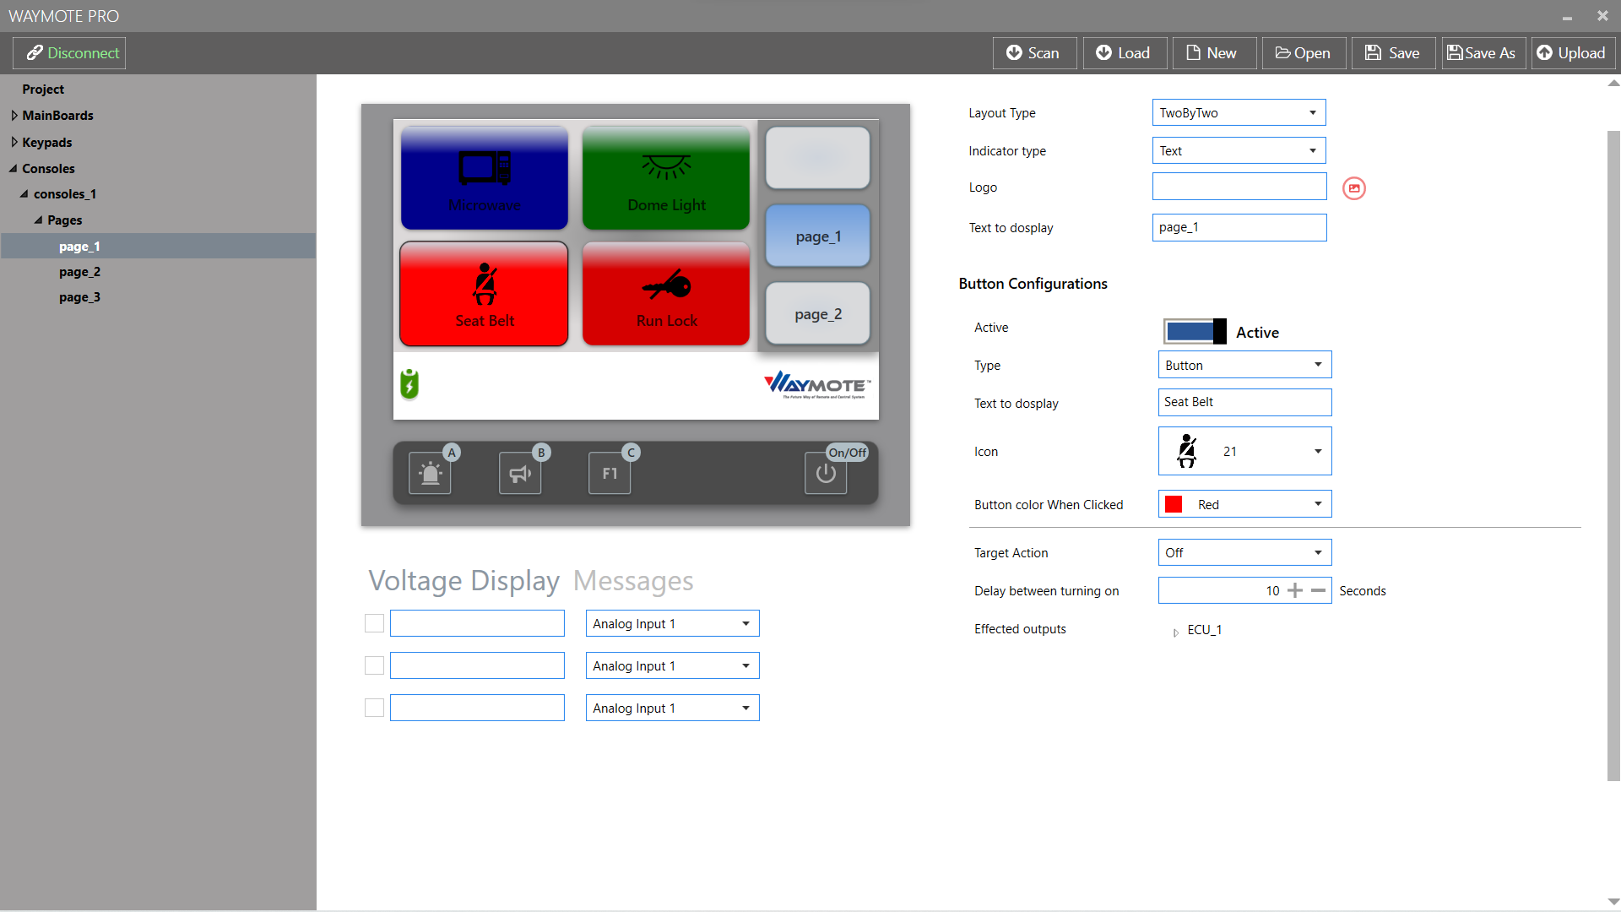Enable the third Voltage Display checkbox
The width and height of the screenshot is (1621, 912).
pyautogui.click(x=374, y=708)
